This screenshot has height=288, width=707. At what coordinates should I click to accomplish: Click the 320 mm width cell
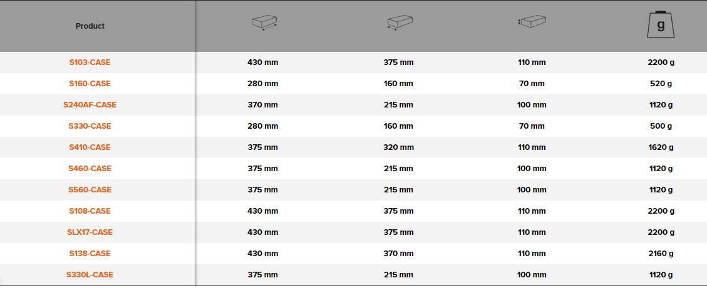[x=398, y=147]
